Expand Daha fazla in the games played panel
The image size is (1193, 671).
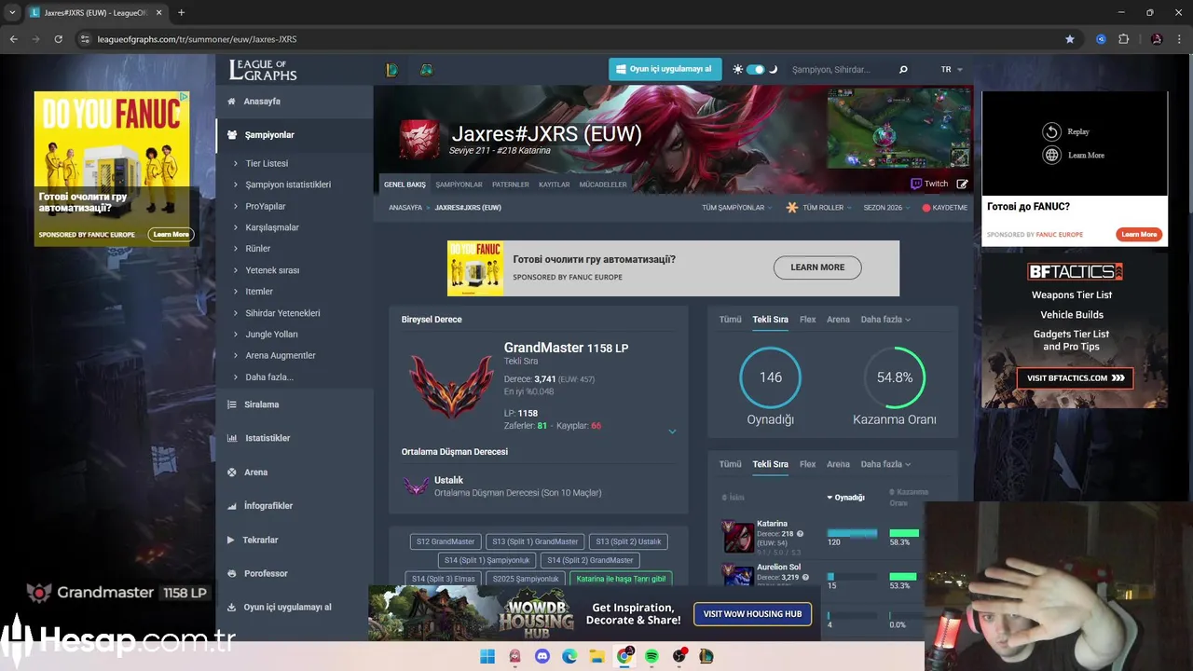(x=885, y=320)
